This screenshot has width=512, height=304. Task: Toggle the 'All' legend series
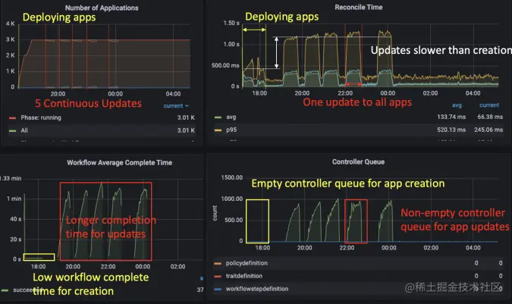pyautogui.click(x=24, y=130)
